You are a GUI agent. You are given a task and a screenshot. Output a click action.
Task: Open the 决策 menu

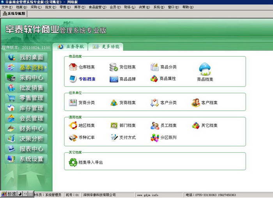point(144,7)
